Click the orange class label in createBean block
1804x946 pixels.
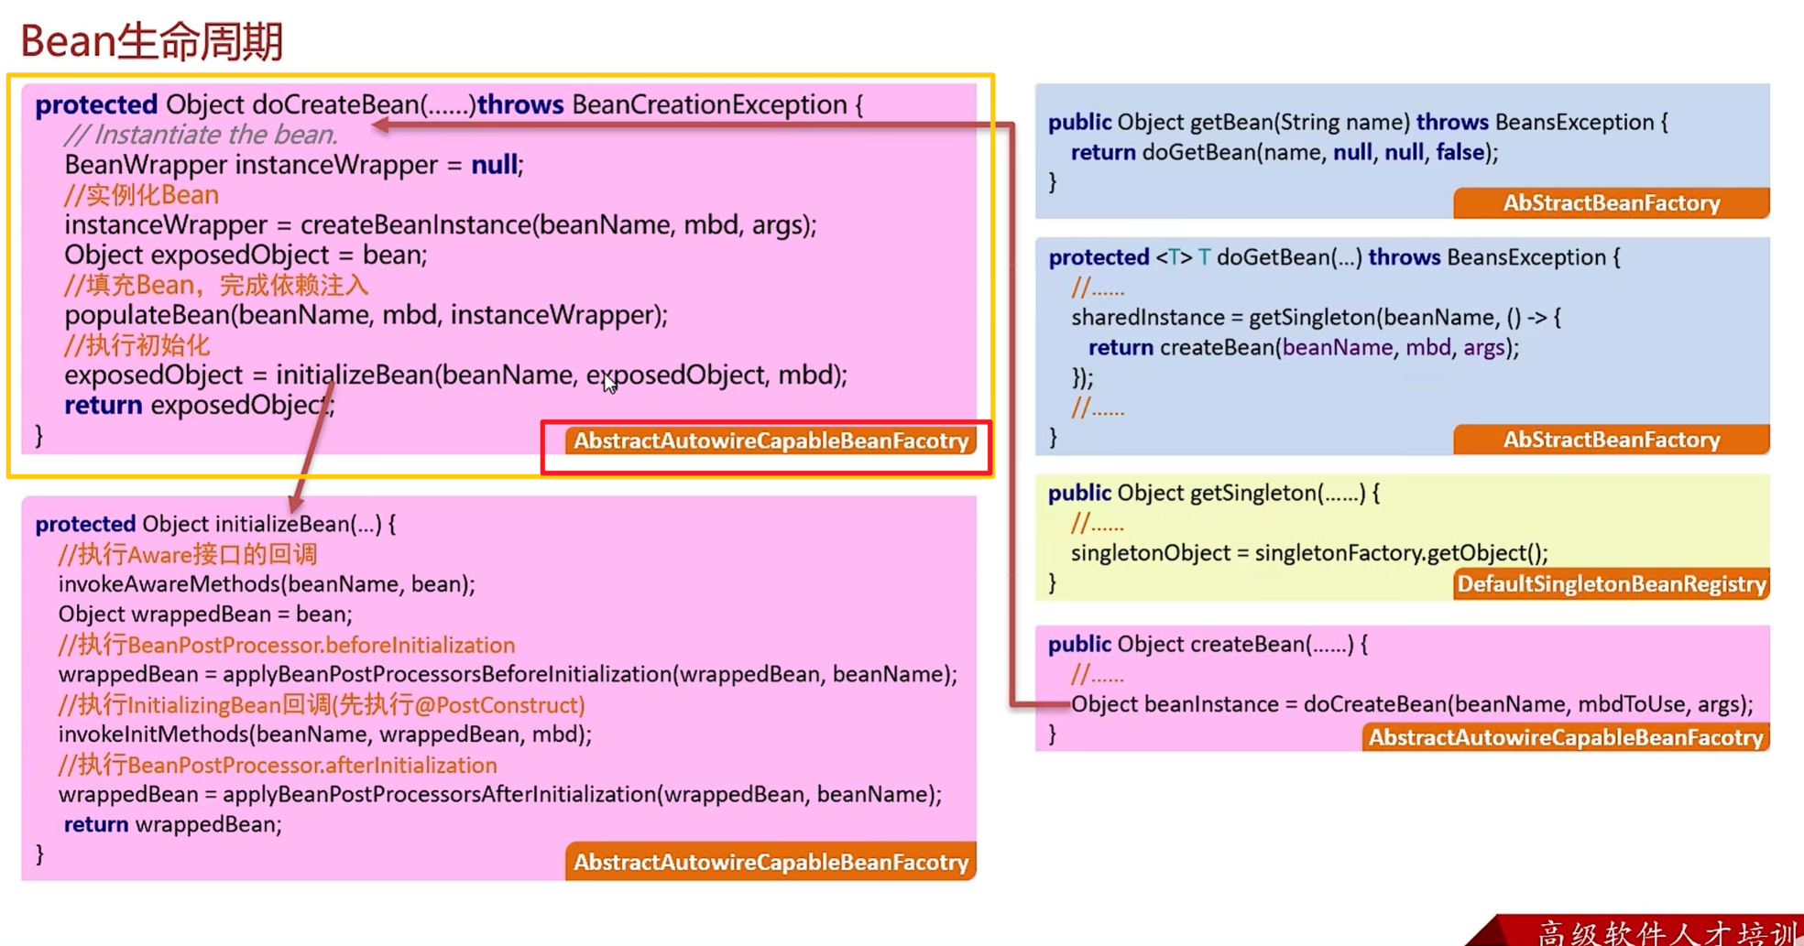point(1565,738)
